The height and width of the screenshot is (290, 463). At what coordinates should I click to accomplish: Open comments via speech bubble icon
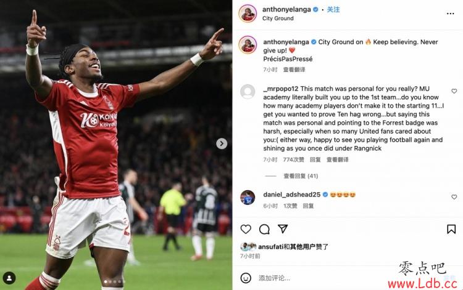pyautogui.click(x=264, y=229)
